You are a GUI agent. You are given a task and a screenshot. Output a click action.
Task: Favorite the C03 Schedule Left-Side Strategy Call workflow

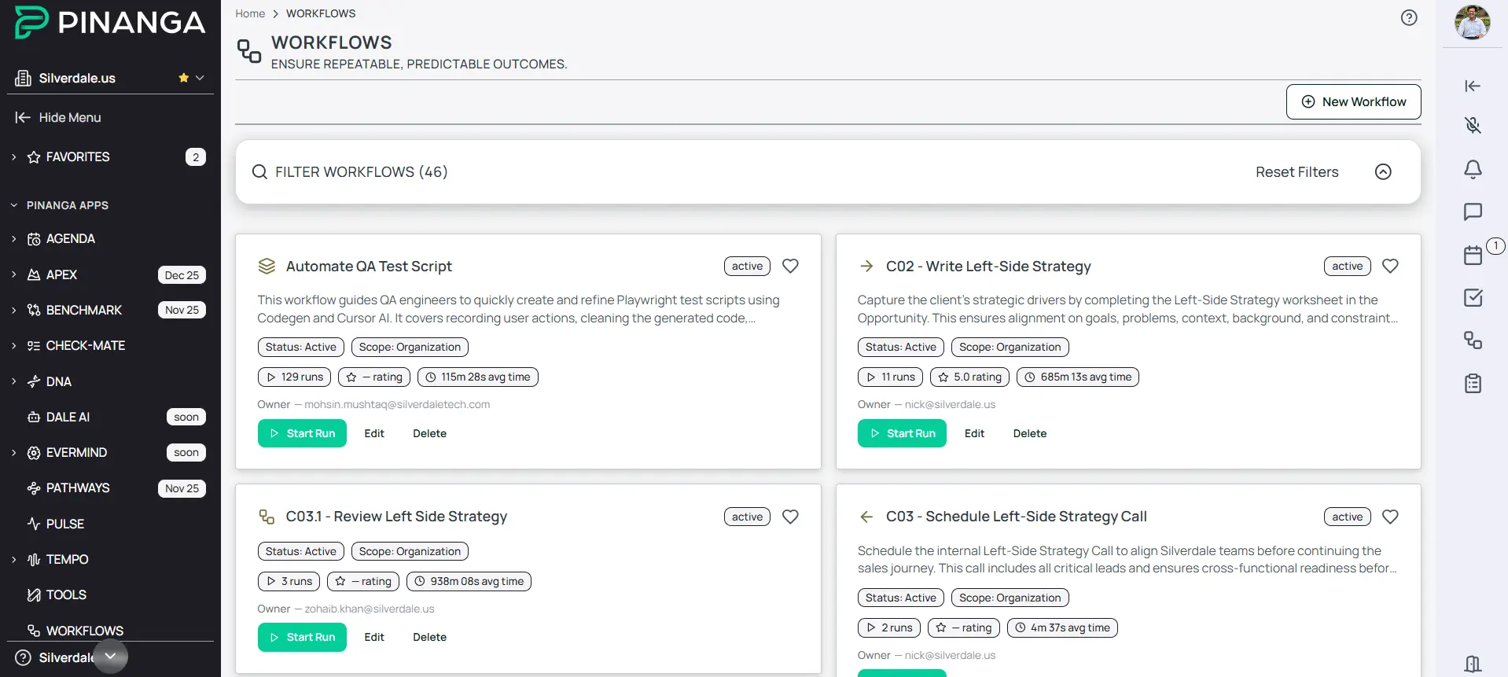coord(1390,517)
